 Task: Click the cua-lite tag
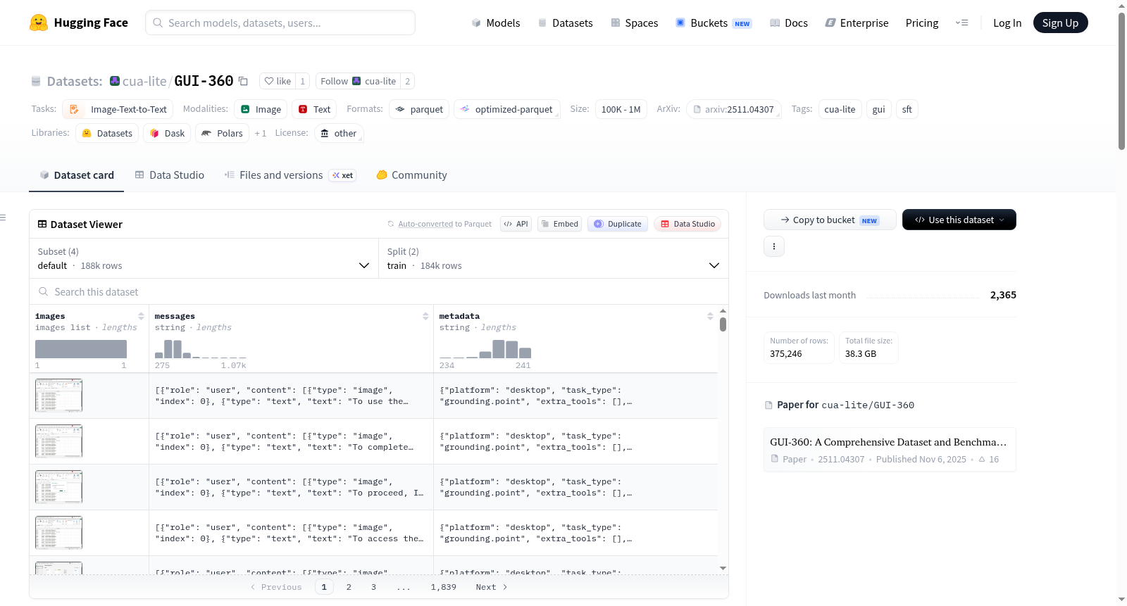(x=840, y=109)
